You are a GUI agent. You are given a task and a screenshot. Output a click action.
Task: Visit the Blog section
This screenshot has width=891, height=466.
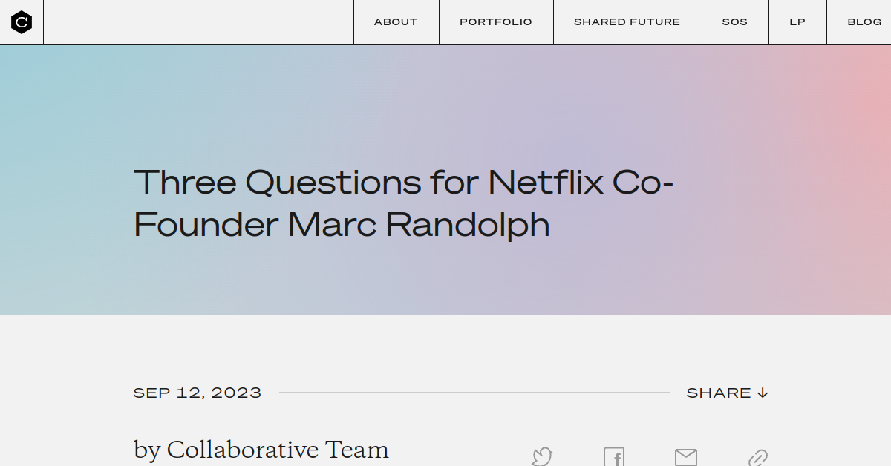(864, 22)
